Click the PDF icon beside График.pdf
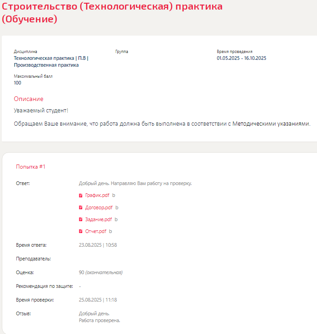This screenshot has height=334, width=317. [x=81, y=196]
